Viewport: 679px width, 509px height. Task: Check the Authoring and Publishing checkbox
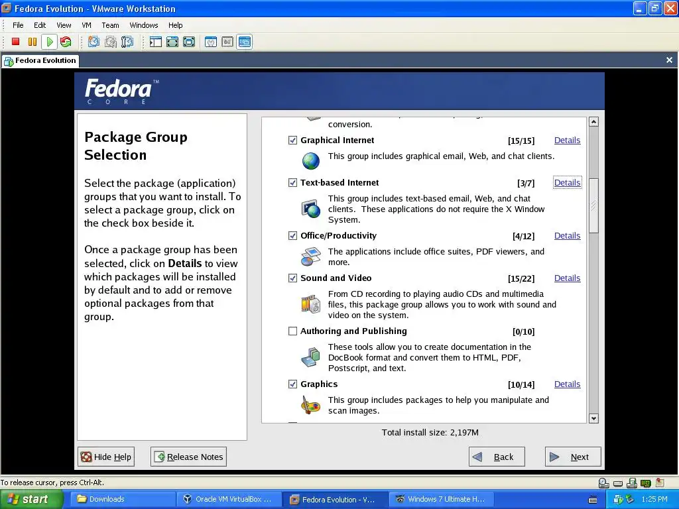click(x=292, y=331)
